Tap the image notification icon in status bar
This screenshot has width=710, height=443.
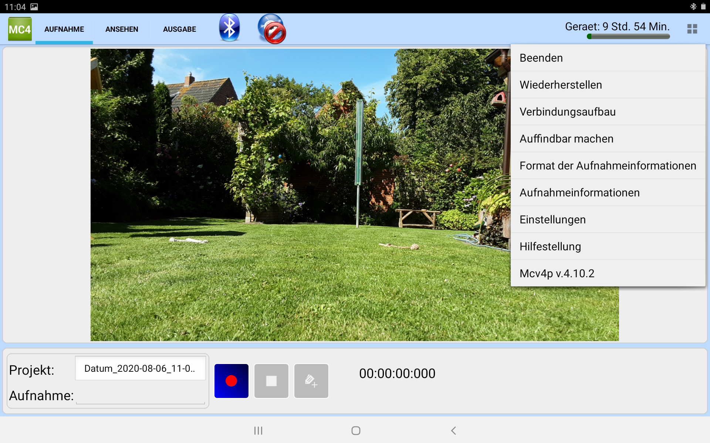click(34, 7)
